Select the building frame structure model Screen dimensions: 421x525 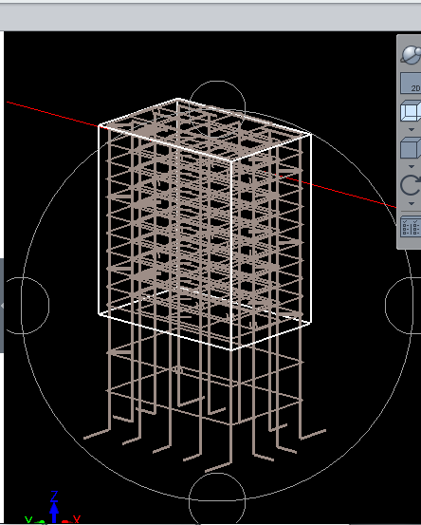[204, 285]
